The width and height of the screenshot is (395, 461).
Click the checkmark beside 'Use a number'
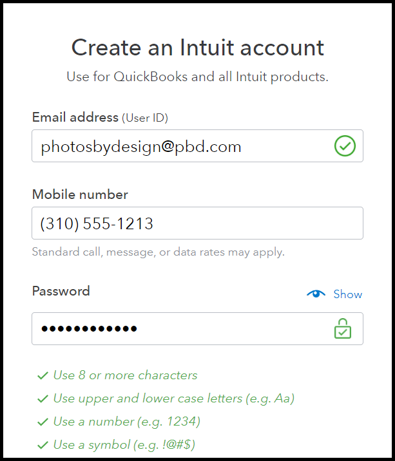(x=43, y=422)
